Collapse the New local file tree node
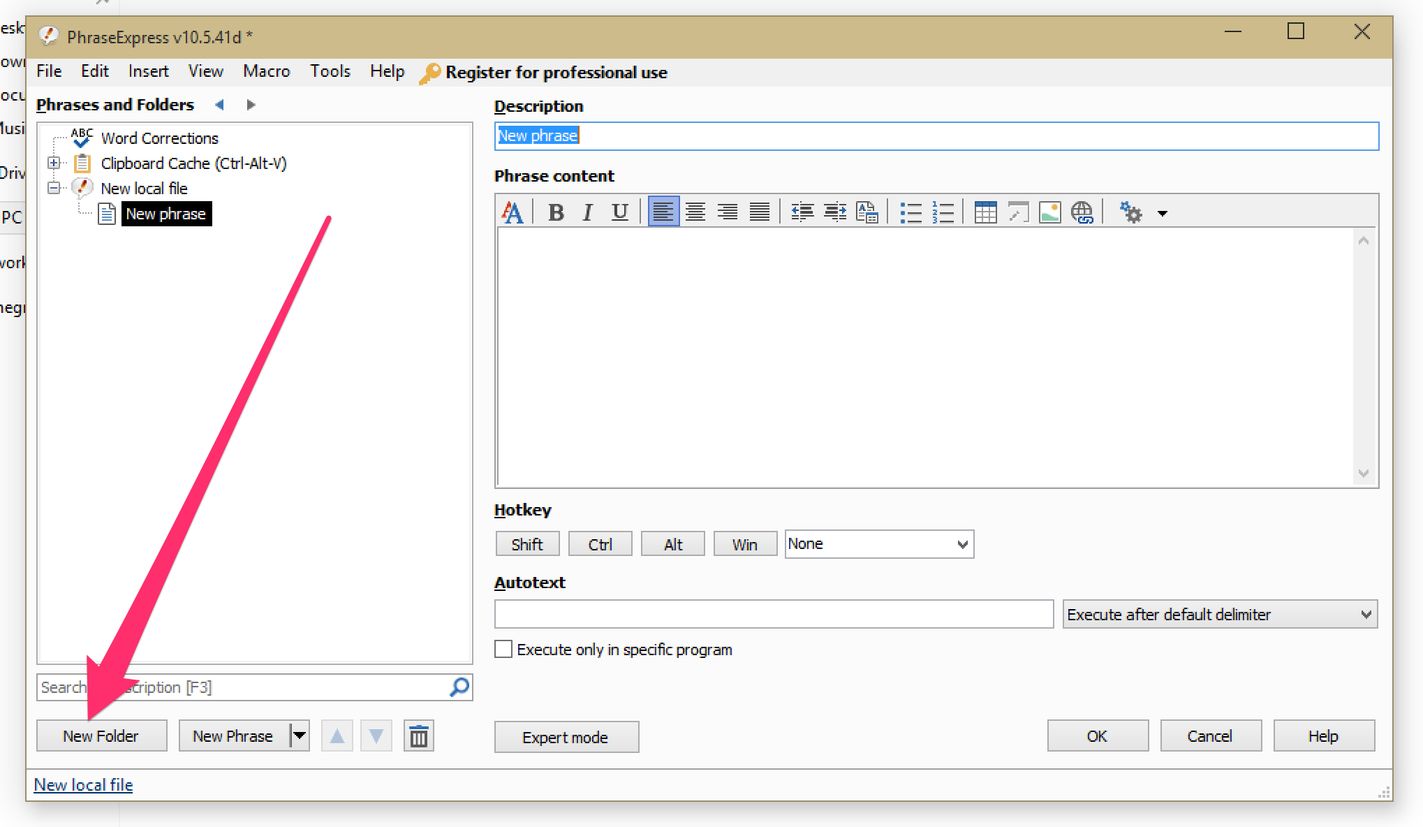This screenshot has height=827, width=1423. point(54,189)
